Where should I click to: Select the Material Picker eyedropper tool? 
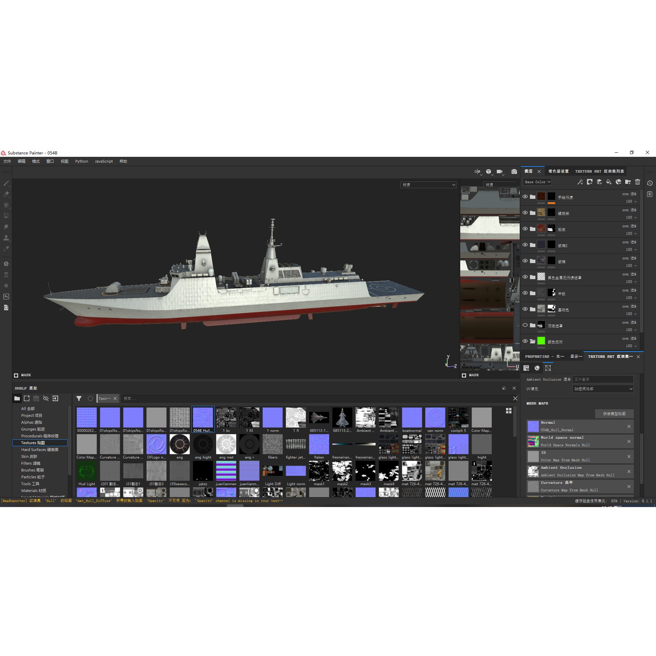(x=6, y=248)
